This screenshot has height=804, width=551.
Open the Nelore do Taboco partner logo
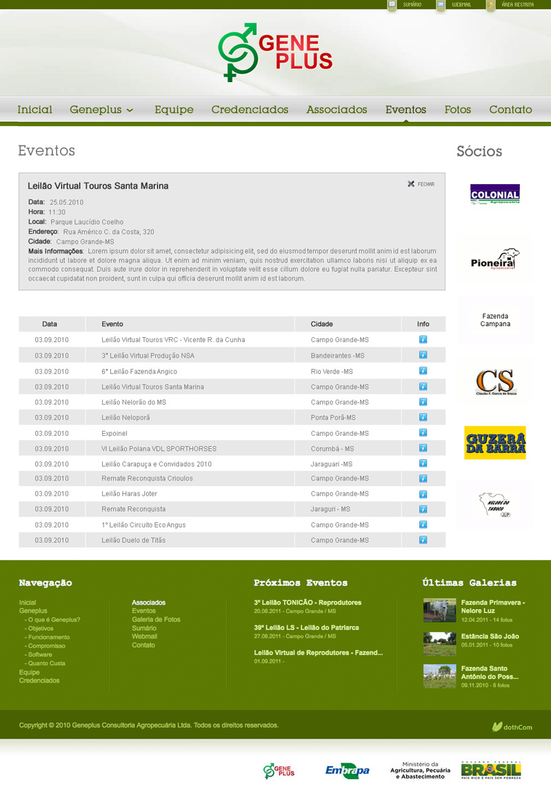click(x=495, y=505)
